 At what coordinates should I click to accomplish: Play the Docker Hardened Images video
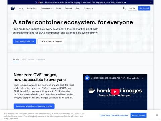115,92
